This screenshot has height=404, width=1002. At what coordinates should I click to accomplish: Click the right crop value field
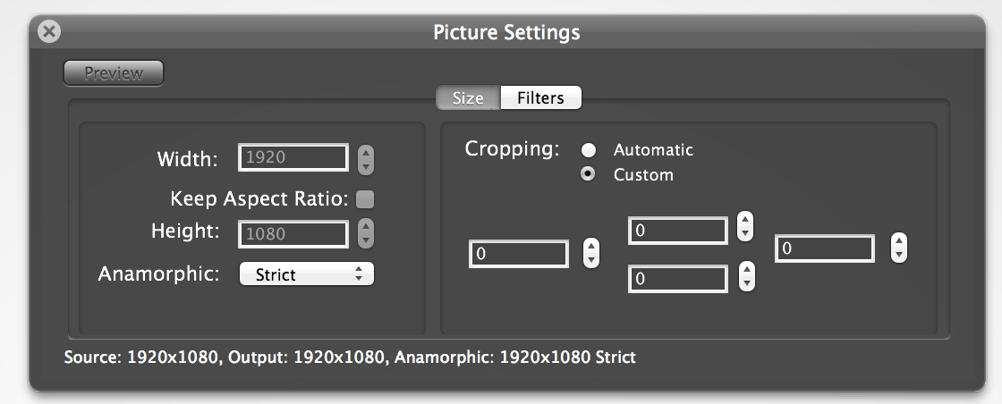tap(825, 248)
